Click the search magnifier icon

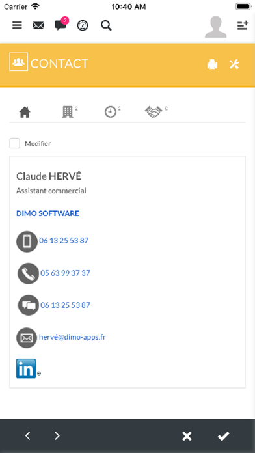tap(106, 26)
